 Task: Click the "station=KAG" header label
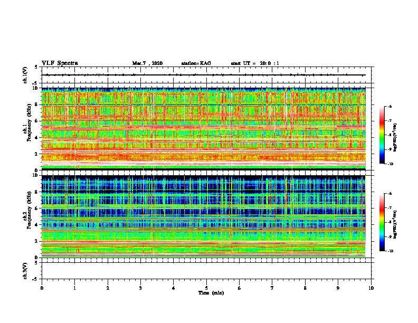(196, 63)
